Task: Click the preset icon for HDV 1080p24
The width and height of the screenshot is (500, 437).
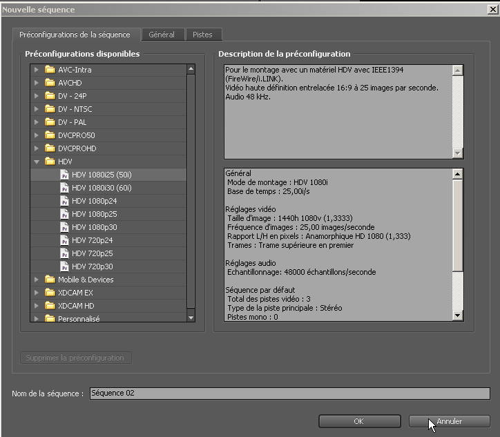Action: click(x=64, y=201)
